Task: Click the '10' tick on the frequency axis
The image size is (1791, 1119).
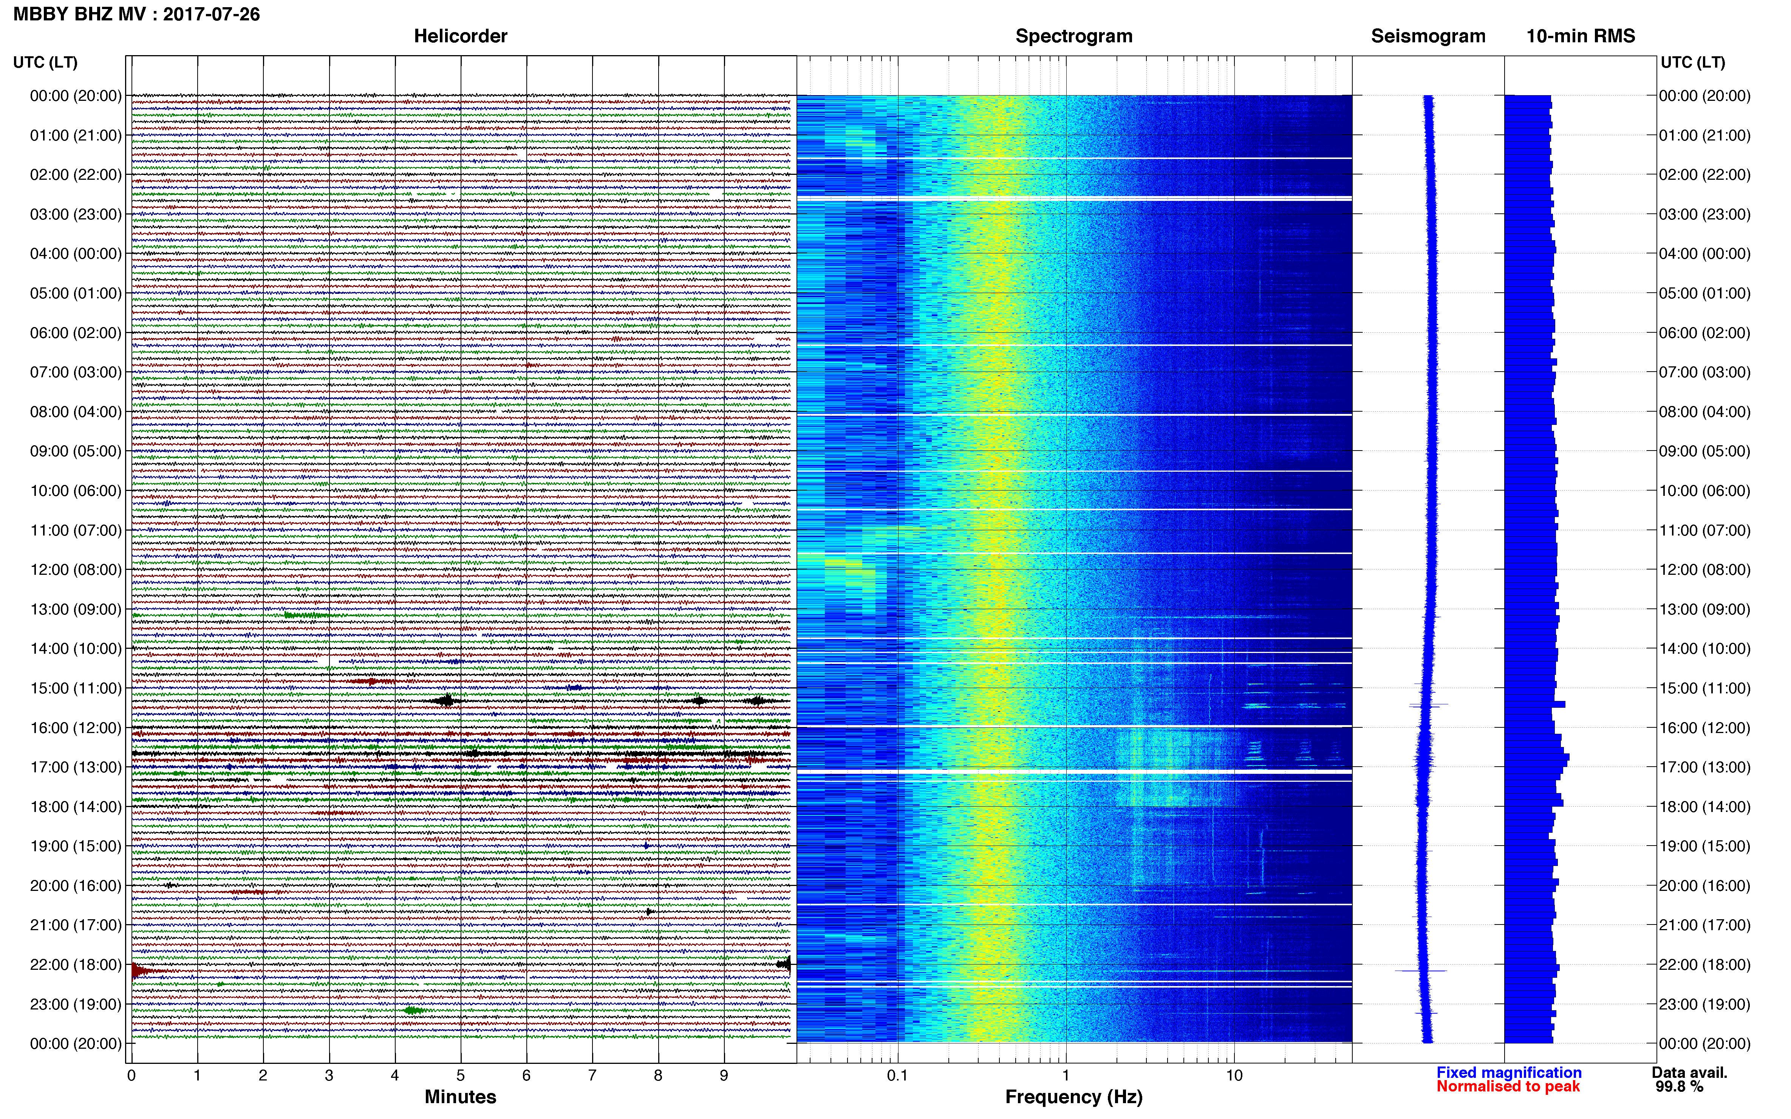Action: 1234,1076
